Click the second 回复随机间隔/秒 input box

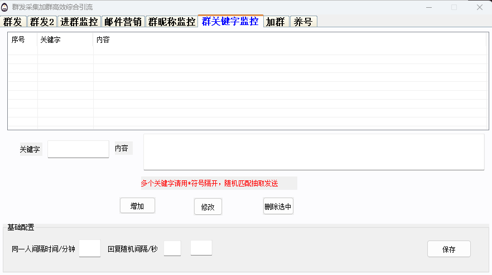[x=201, y=248]
